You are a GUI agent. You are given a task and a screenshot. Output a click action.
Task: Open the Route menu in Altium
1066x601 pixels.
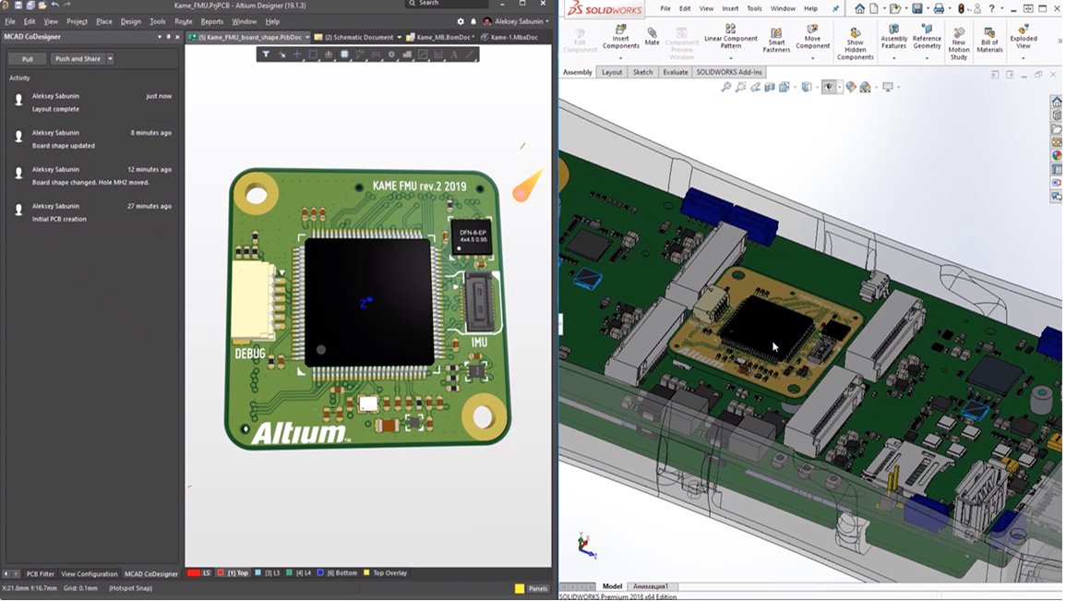click(x=184, y=21)
